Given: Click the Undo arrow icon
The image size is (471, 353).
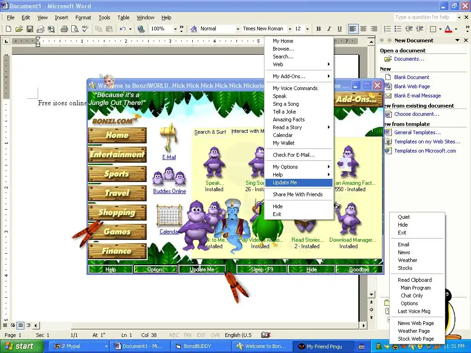Looking at the screenshot, I should (x=122, y=29).
